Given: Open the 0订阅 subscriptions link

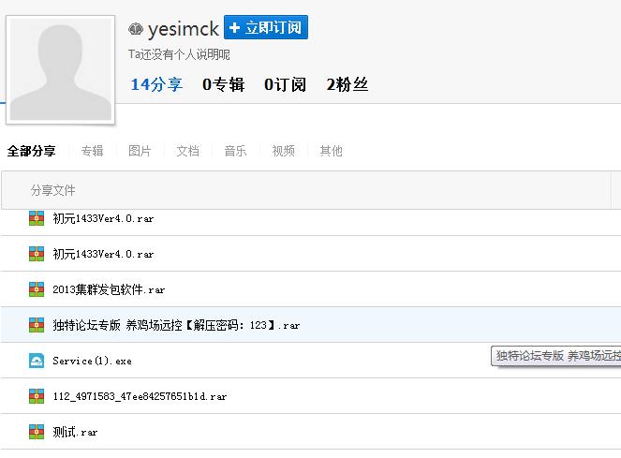Looking at the screenshot, I should point(285,84).
